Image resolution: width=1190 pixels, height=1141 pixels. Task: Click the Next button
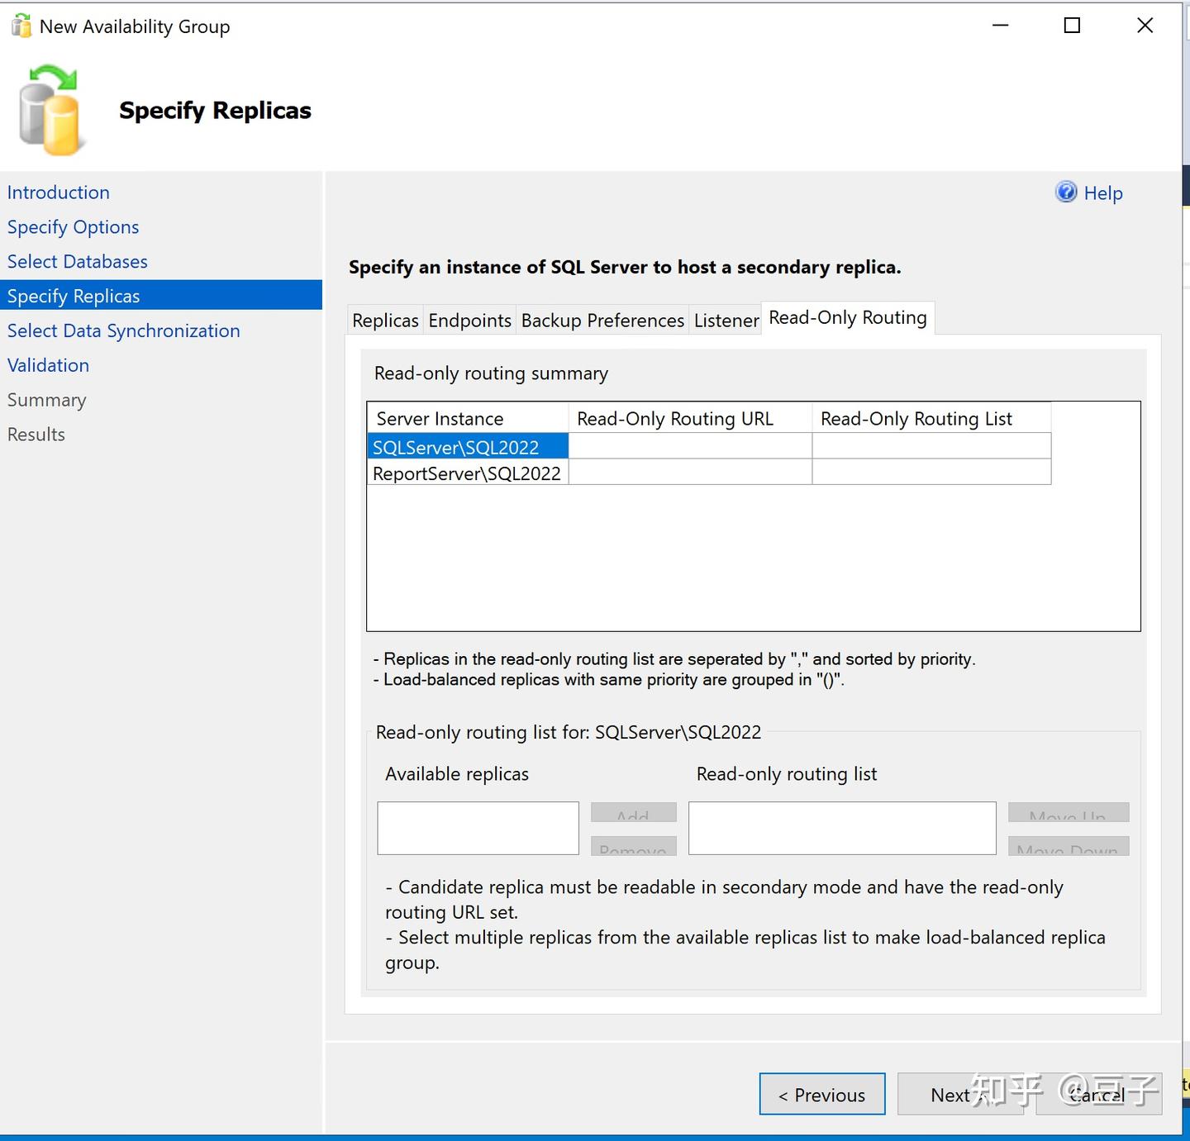(x=949, y=1094)
